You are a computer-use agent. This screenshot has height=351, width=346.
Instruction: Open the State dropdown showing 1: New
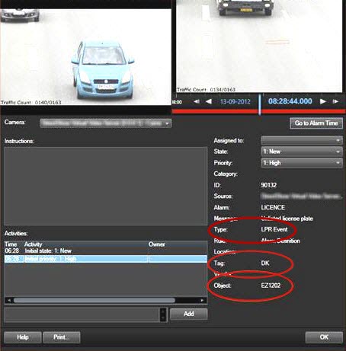click(302, 152)
